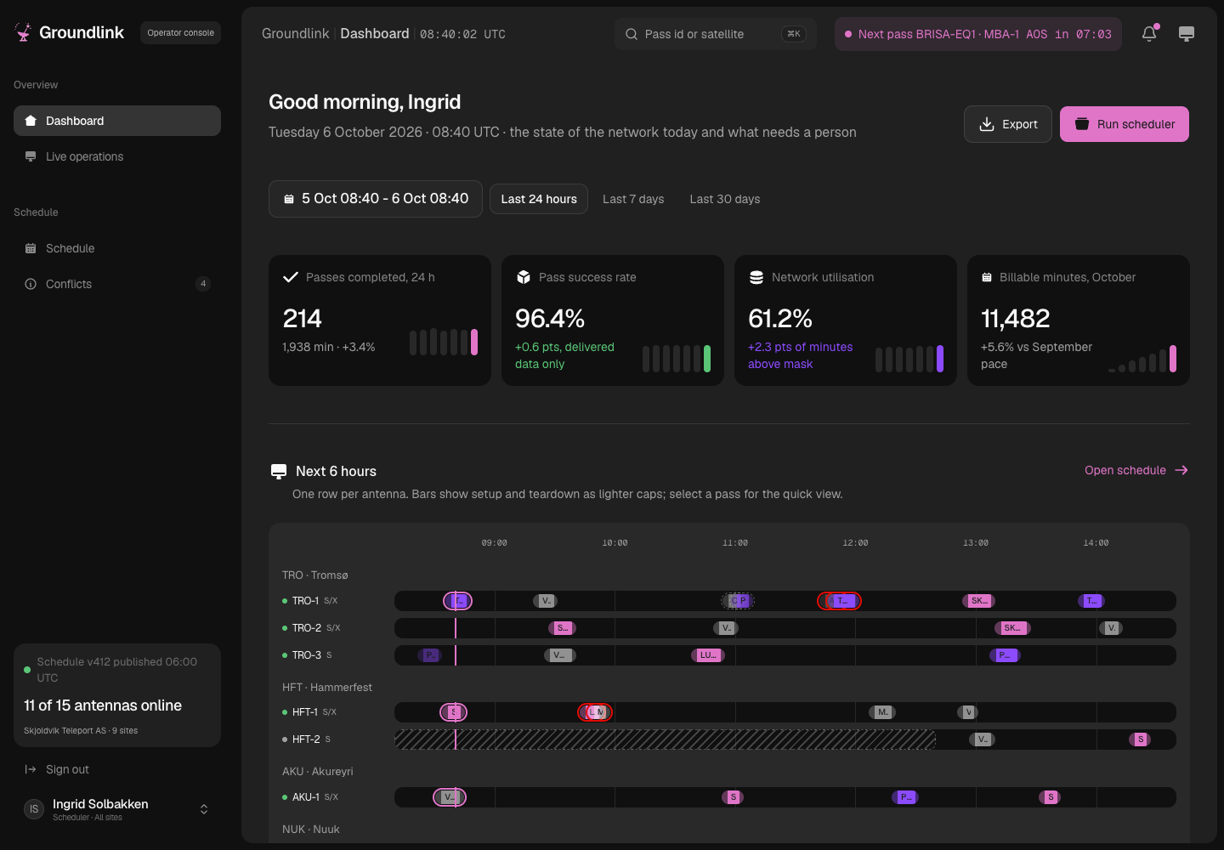Click the Conflicts sidebar icon
Viewport: 1224px width, 850px height.
31,284
